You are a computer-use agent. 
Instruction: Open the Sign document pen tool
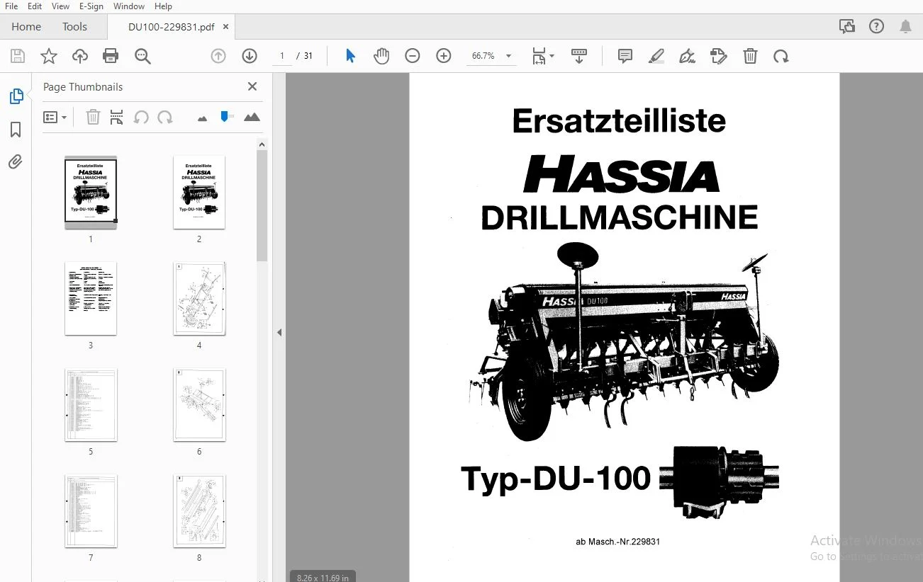pyautogui.click(x=687, y=56)
